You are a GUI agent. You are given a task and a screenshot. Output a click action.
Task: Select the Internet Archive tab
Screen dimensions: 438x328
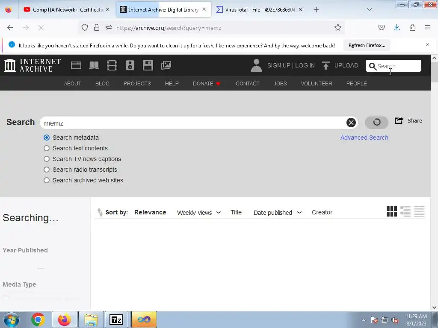(x=163, y=9)
